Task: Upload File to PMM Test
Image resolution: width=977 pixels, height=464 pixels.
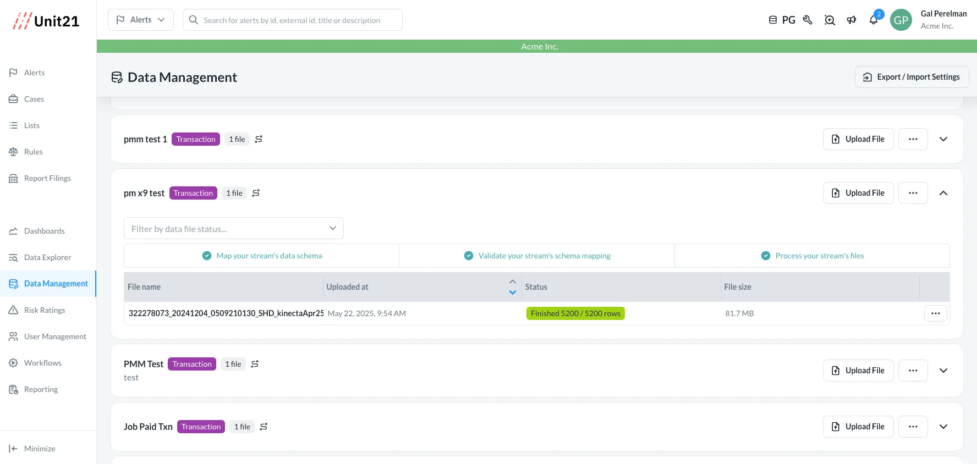Action: pyautogui.click(x=858, y=371)
